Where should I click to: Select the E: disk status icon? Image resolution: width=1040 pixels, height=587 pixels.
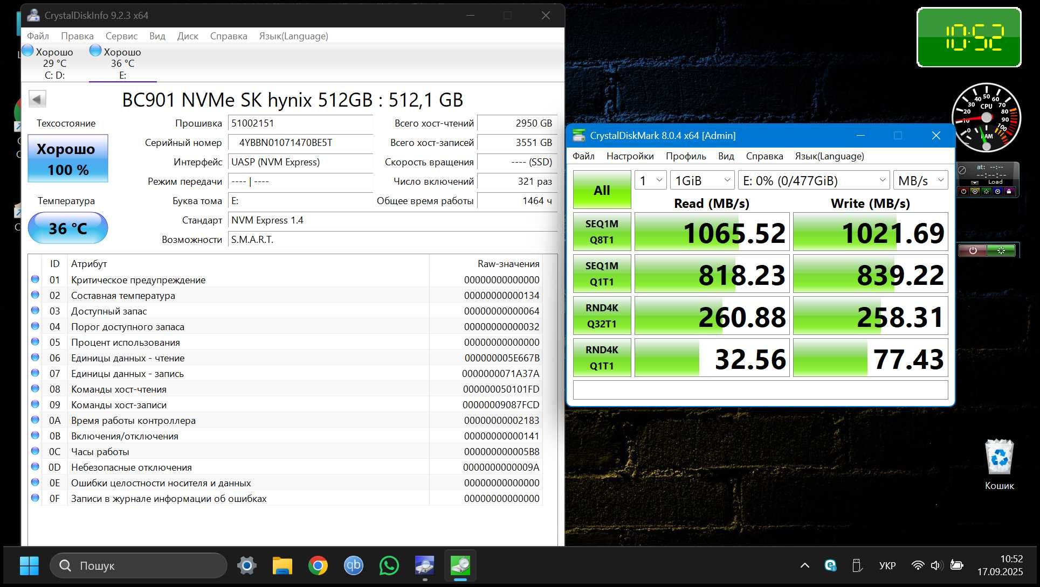pos(95,51)
